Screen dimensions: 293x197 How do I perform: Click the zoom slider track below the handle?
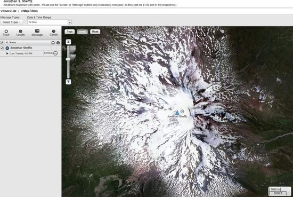click(68, 69)
